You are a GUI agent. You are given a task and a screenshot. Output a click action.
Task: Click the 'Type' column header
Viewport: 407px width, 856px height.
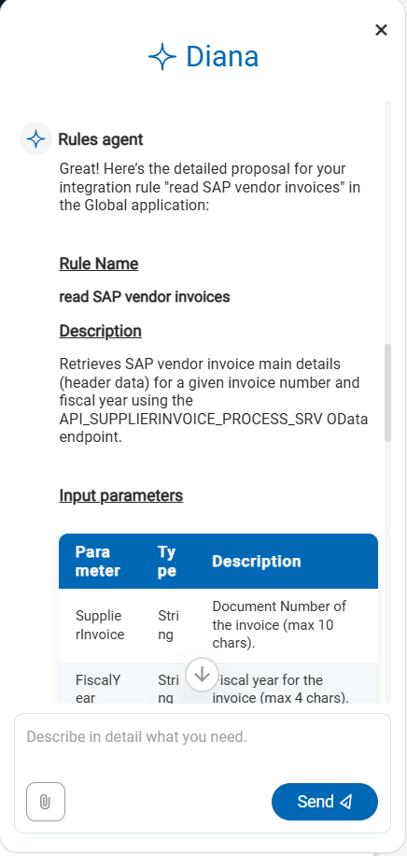click(x=167, y=562)
